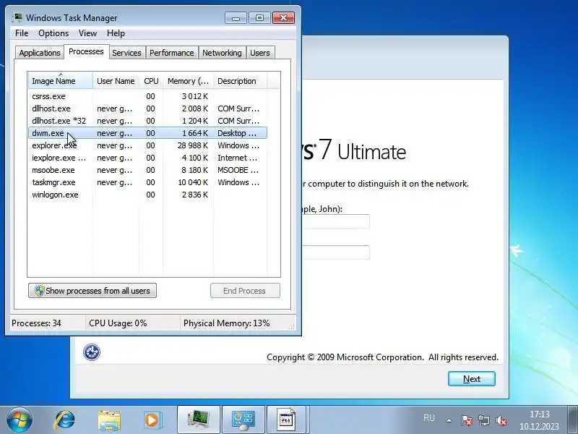Click the CPU Usage: 0% status entry
Screen dimensions: 578x434
click(x=118, y=323)
